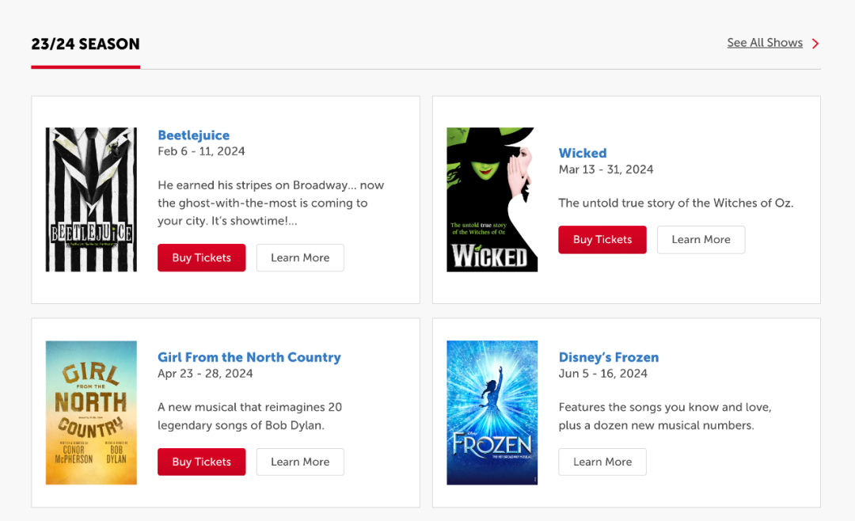The height and width of the screenshot is (521, 855).
Task: Click Learn More for Beetlejuice
Action: pos(300,257)
